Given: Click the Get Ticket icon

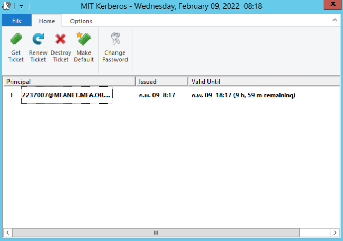Looking at the screenshot, I should [16, 40].
